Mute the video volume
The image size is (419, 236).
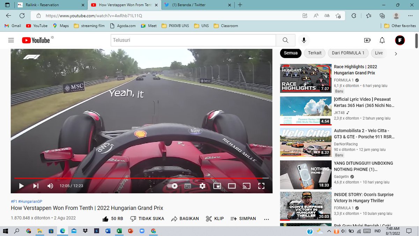pyautogui.click(x=50, y=186)
